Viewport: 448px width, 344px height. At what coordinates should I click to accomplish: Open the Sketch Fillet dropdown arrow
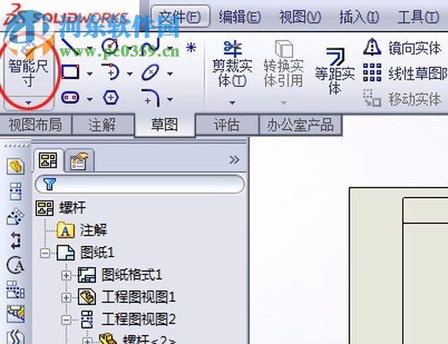click(x=169, y=99)
